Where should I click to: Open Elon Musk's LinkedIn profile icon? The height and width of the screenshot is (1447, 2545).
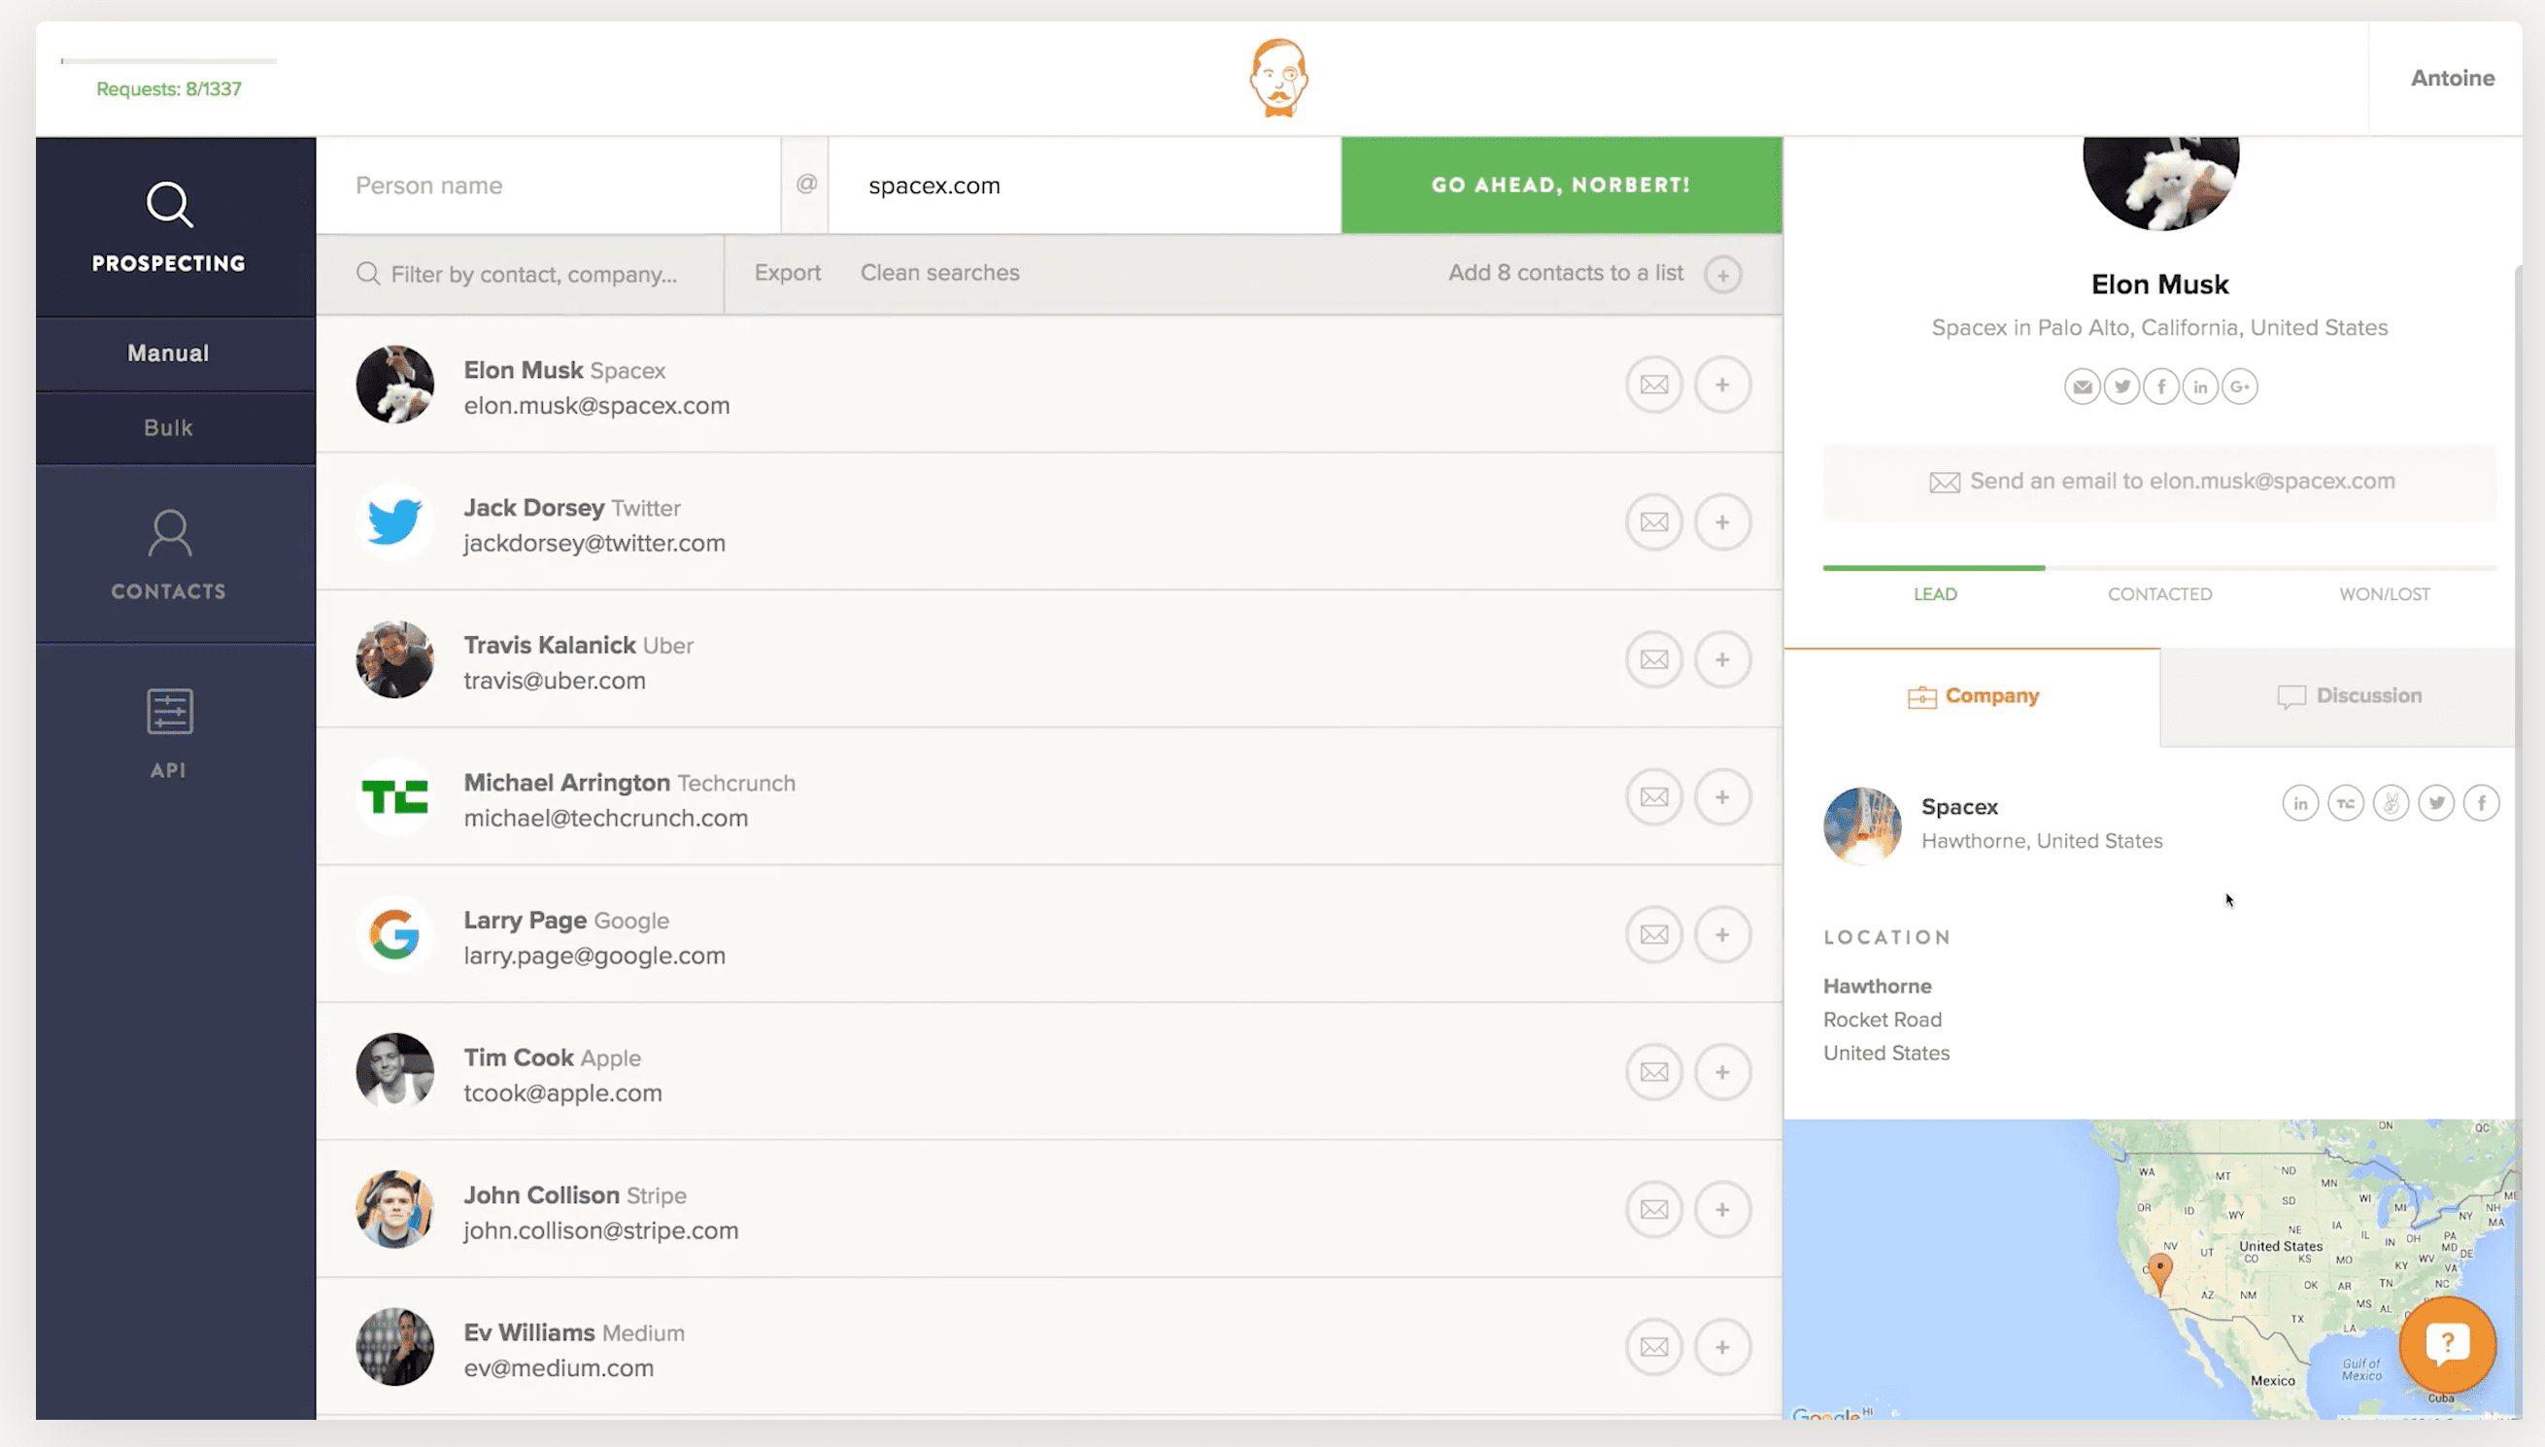coord(2200,387)
